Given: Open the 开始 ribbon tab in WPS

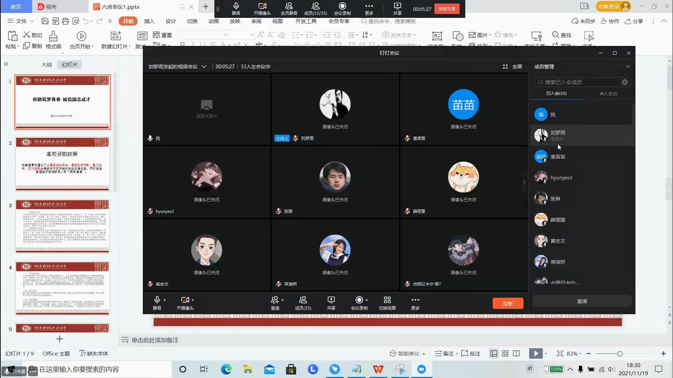Looking at the screenshot, I should (x=128, y=21).
